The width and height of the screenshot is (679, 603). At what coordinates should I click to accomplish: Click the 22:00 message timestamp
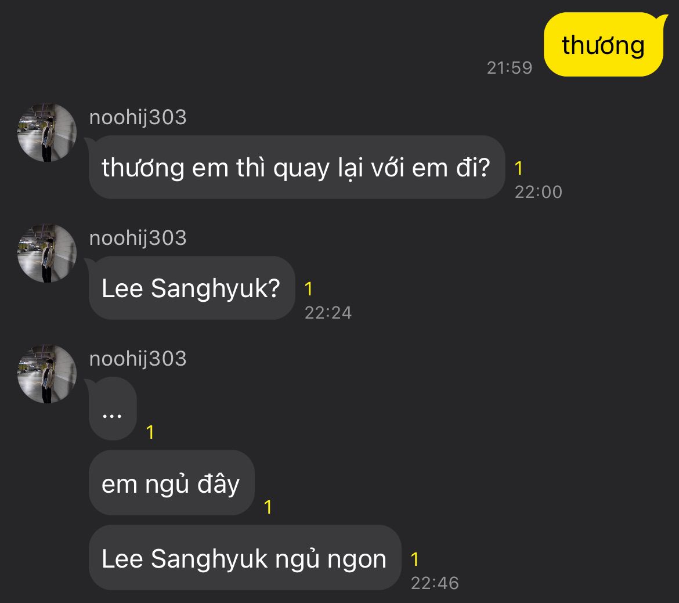click(x=538, y=192)
